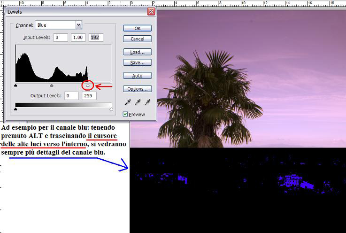Click the Input Levels field showing 192

click(x=96, y=38)
